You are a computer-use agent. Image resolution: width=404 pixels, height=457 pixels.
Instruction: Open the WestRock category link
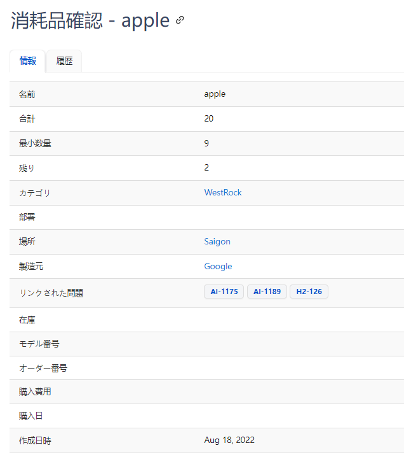[222, 192]
